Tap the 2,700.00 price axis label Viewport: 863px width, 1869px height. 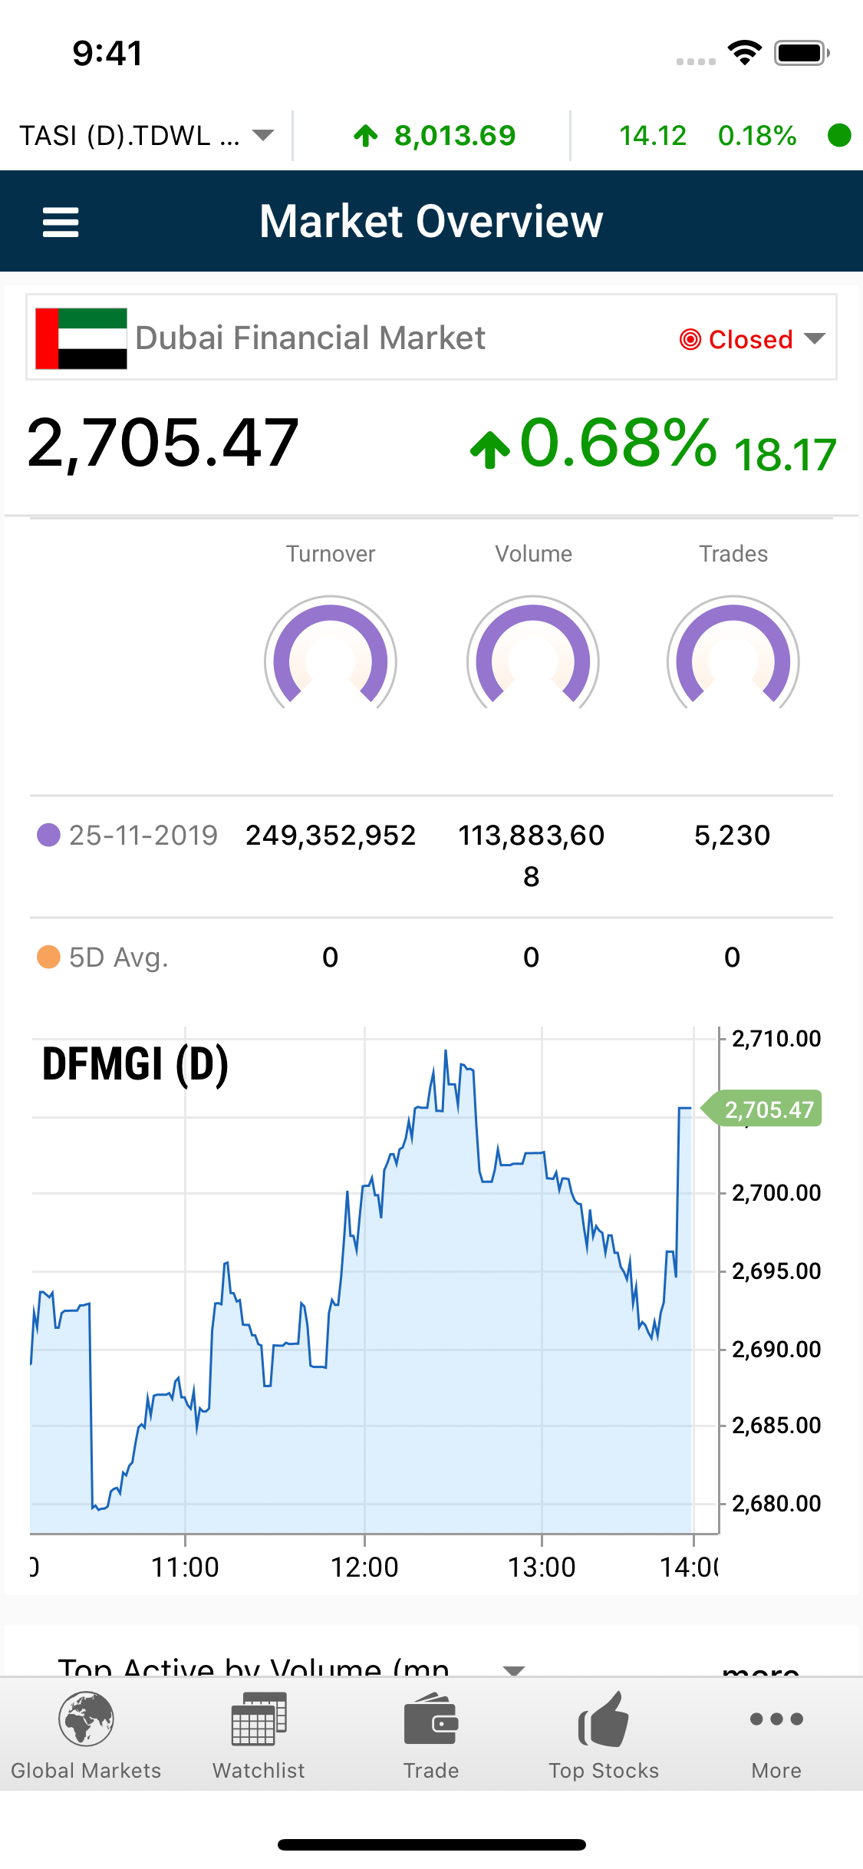click(776, 1193)
